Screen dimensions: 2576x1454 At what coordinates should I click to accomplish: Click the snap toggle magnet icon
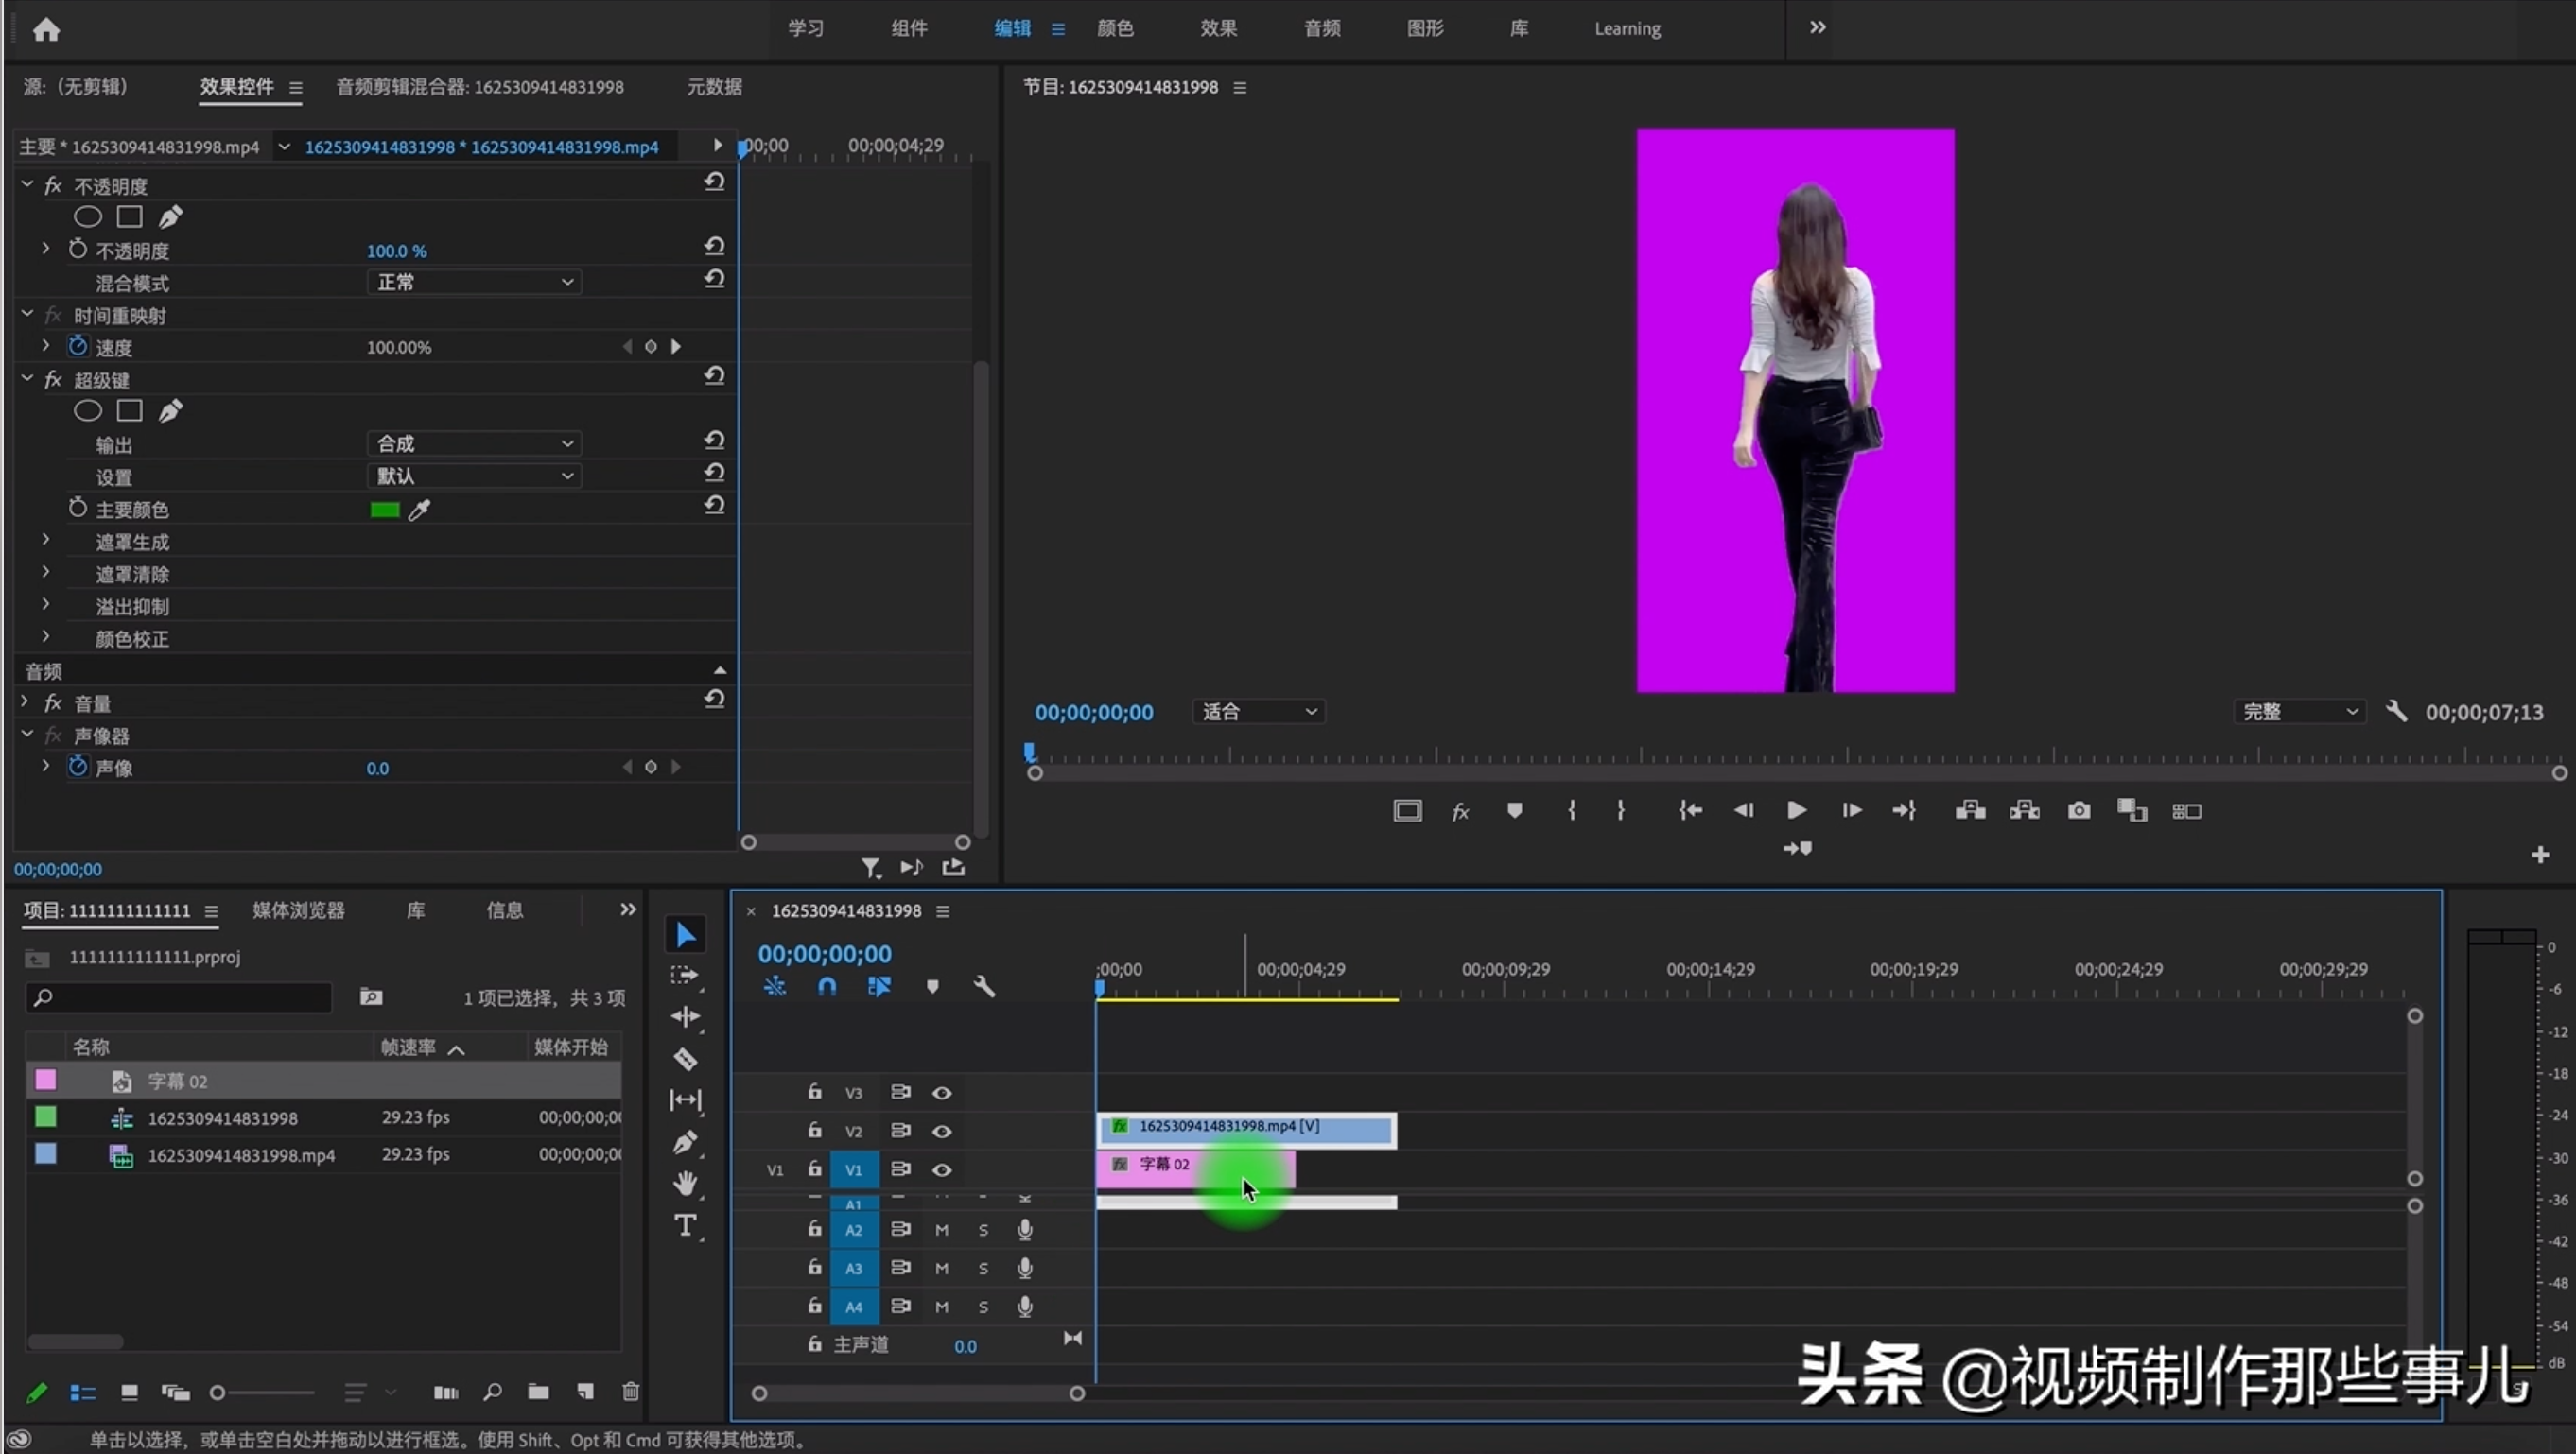pyautogui.click(x=827, y=985)
